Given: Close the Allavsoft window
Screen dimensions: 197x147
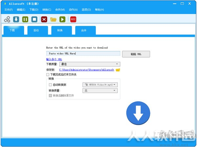Looking at the screenshot, I should [189, 4].
